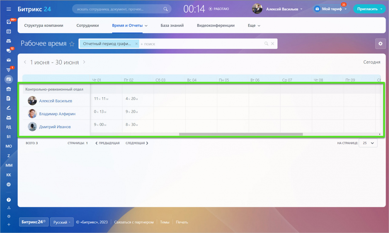This screenshot has width=389, height=233.
Task: Go to ПРЕДЫДУЩАЯ page
Action: 108,143
